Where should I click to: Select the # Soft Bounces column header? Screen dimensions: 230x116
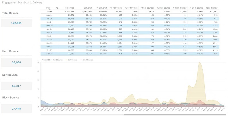(116, 8)
